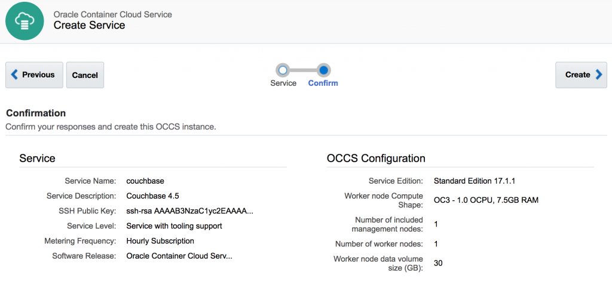Click the 'Metering Frequency:' label
This screenshot has width=612, height=288.
point(81,241)
